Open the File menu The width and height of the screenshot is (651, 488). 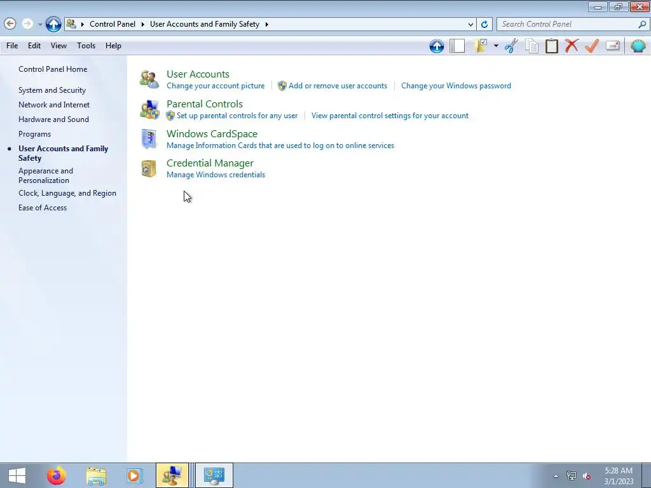12,46
